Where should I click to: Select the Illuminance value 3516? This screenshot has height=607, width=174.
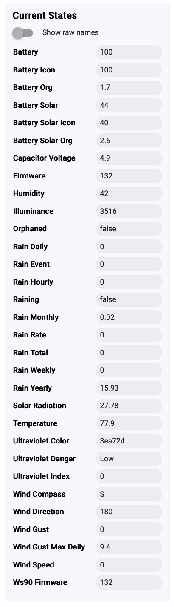[x=129, y=211]
